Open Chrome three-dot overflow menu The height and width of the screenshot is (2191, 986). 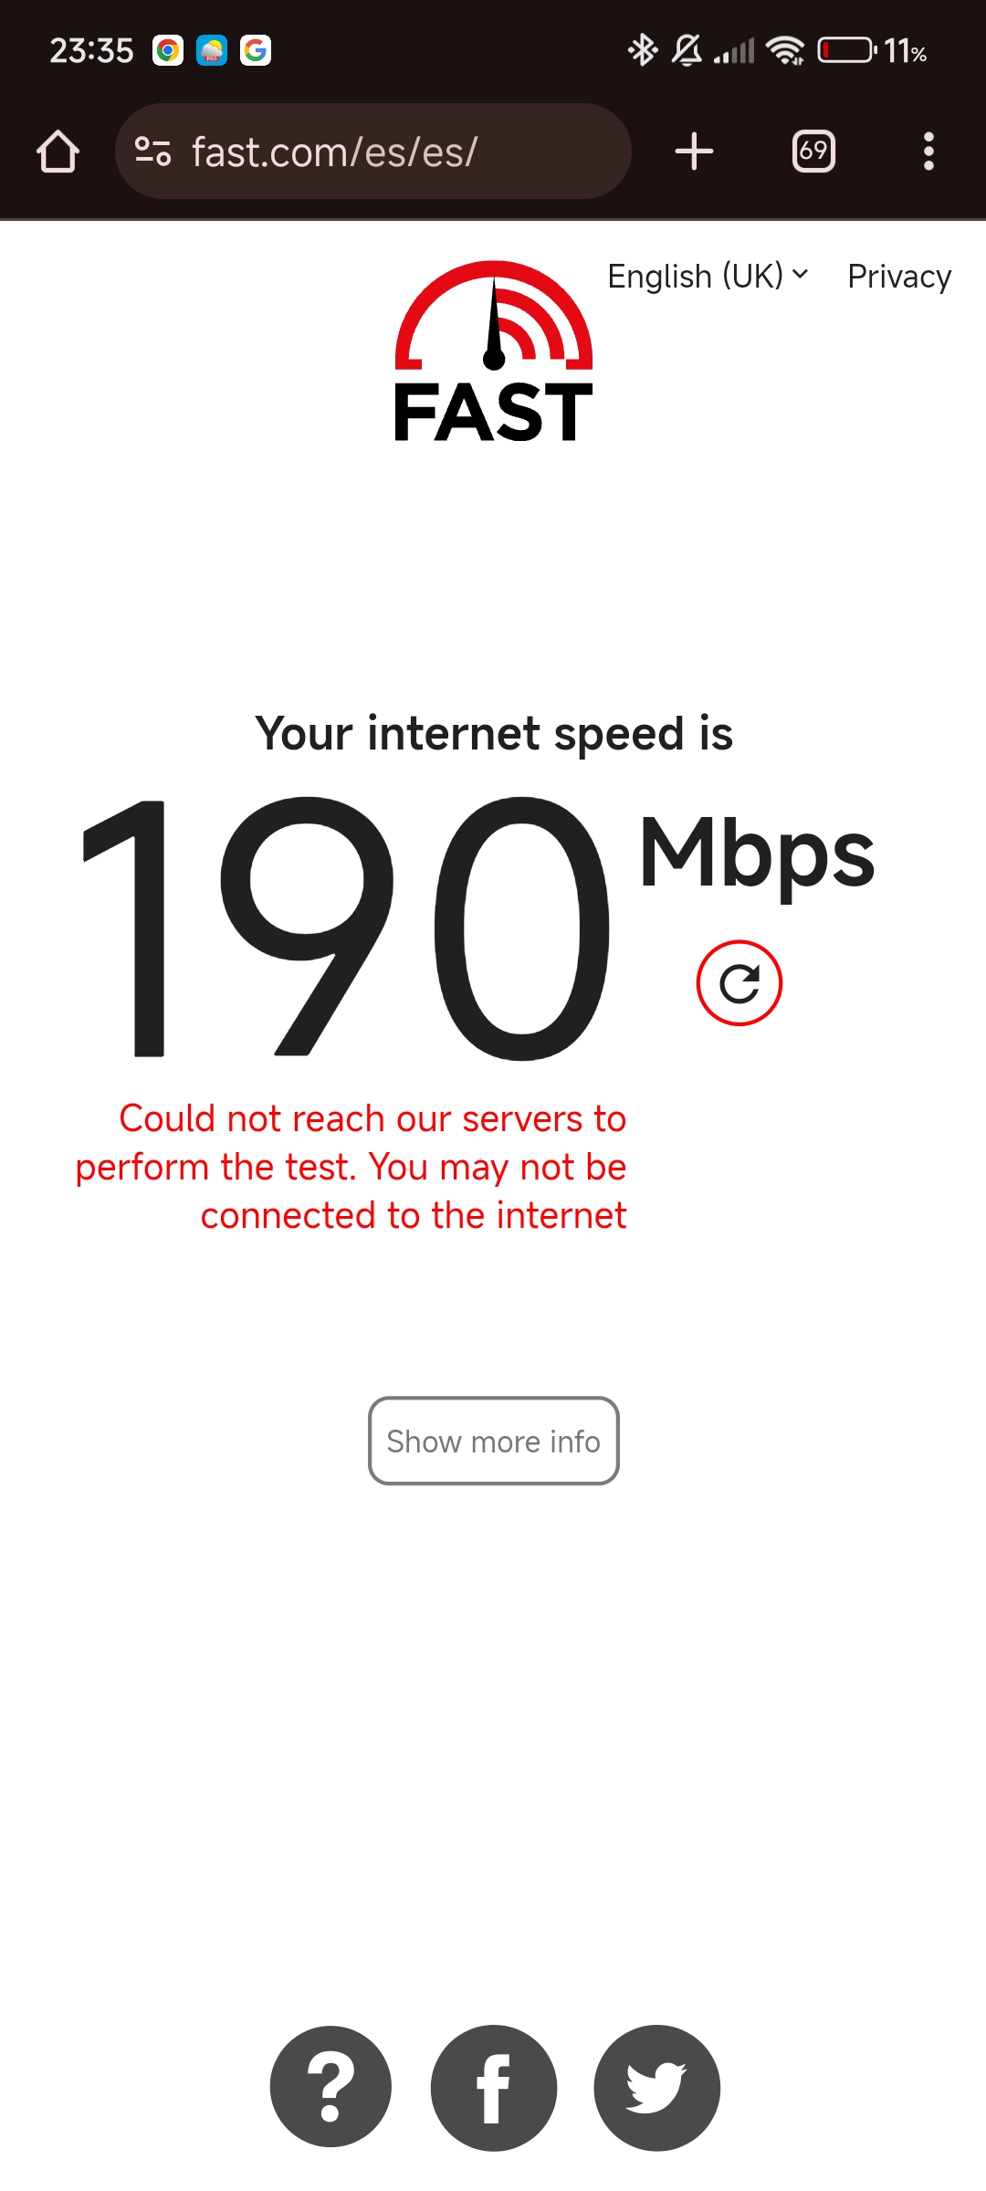[x=928, y=152]
